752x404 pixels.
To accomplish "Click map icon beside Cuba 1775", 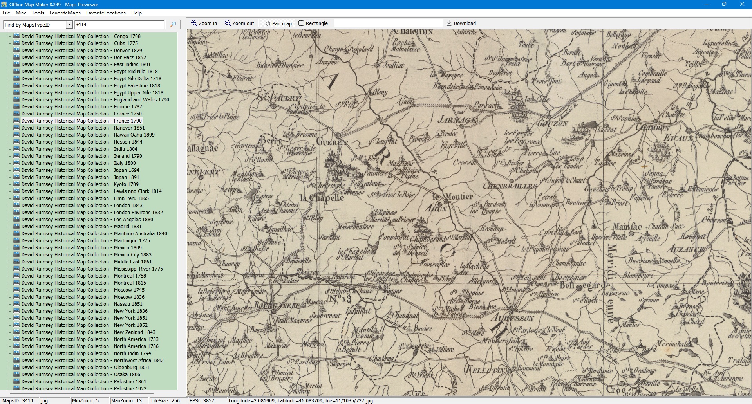I will 16,43.
